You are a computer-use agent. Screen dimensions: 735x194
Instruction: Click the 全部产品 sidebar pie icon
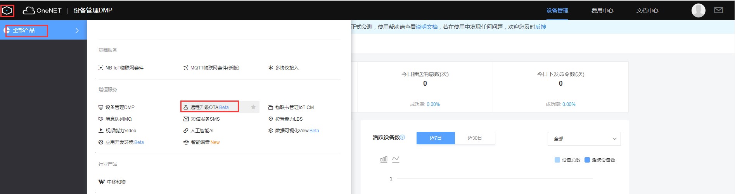click(7, 30)
